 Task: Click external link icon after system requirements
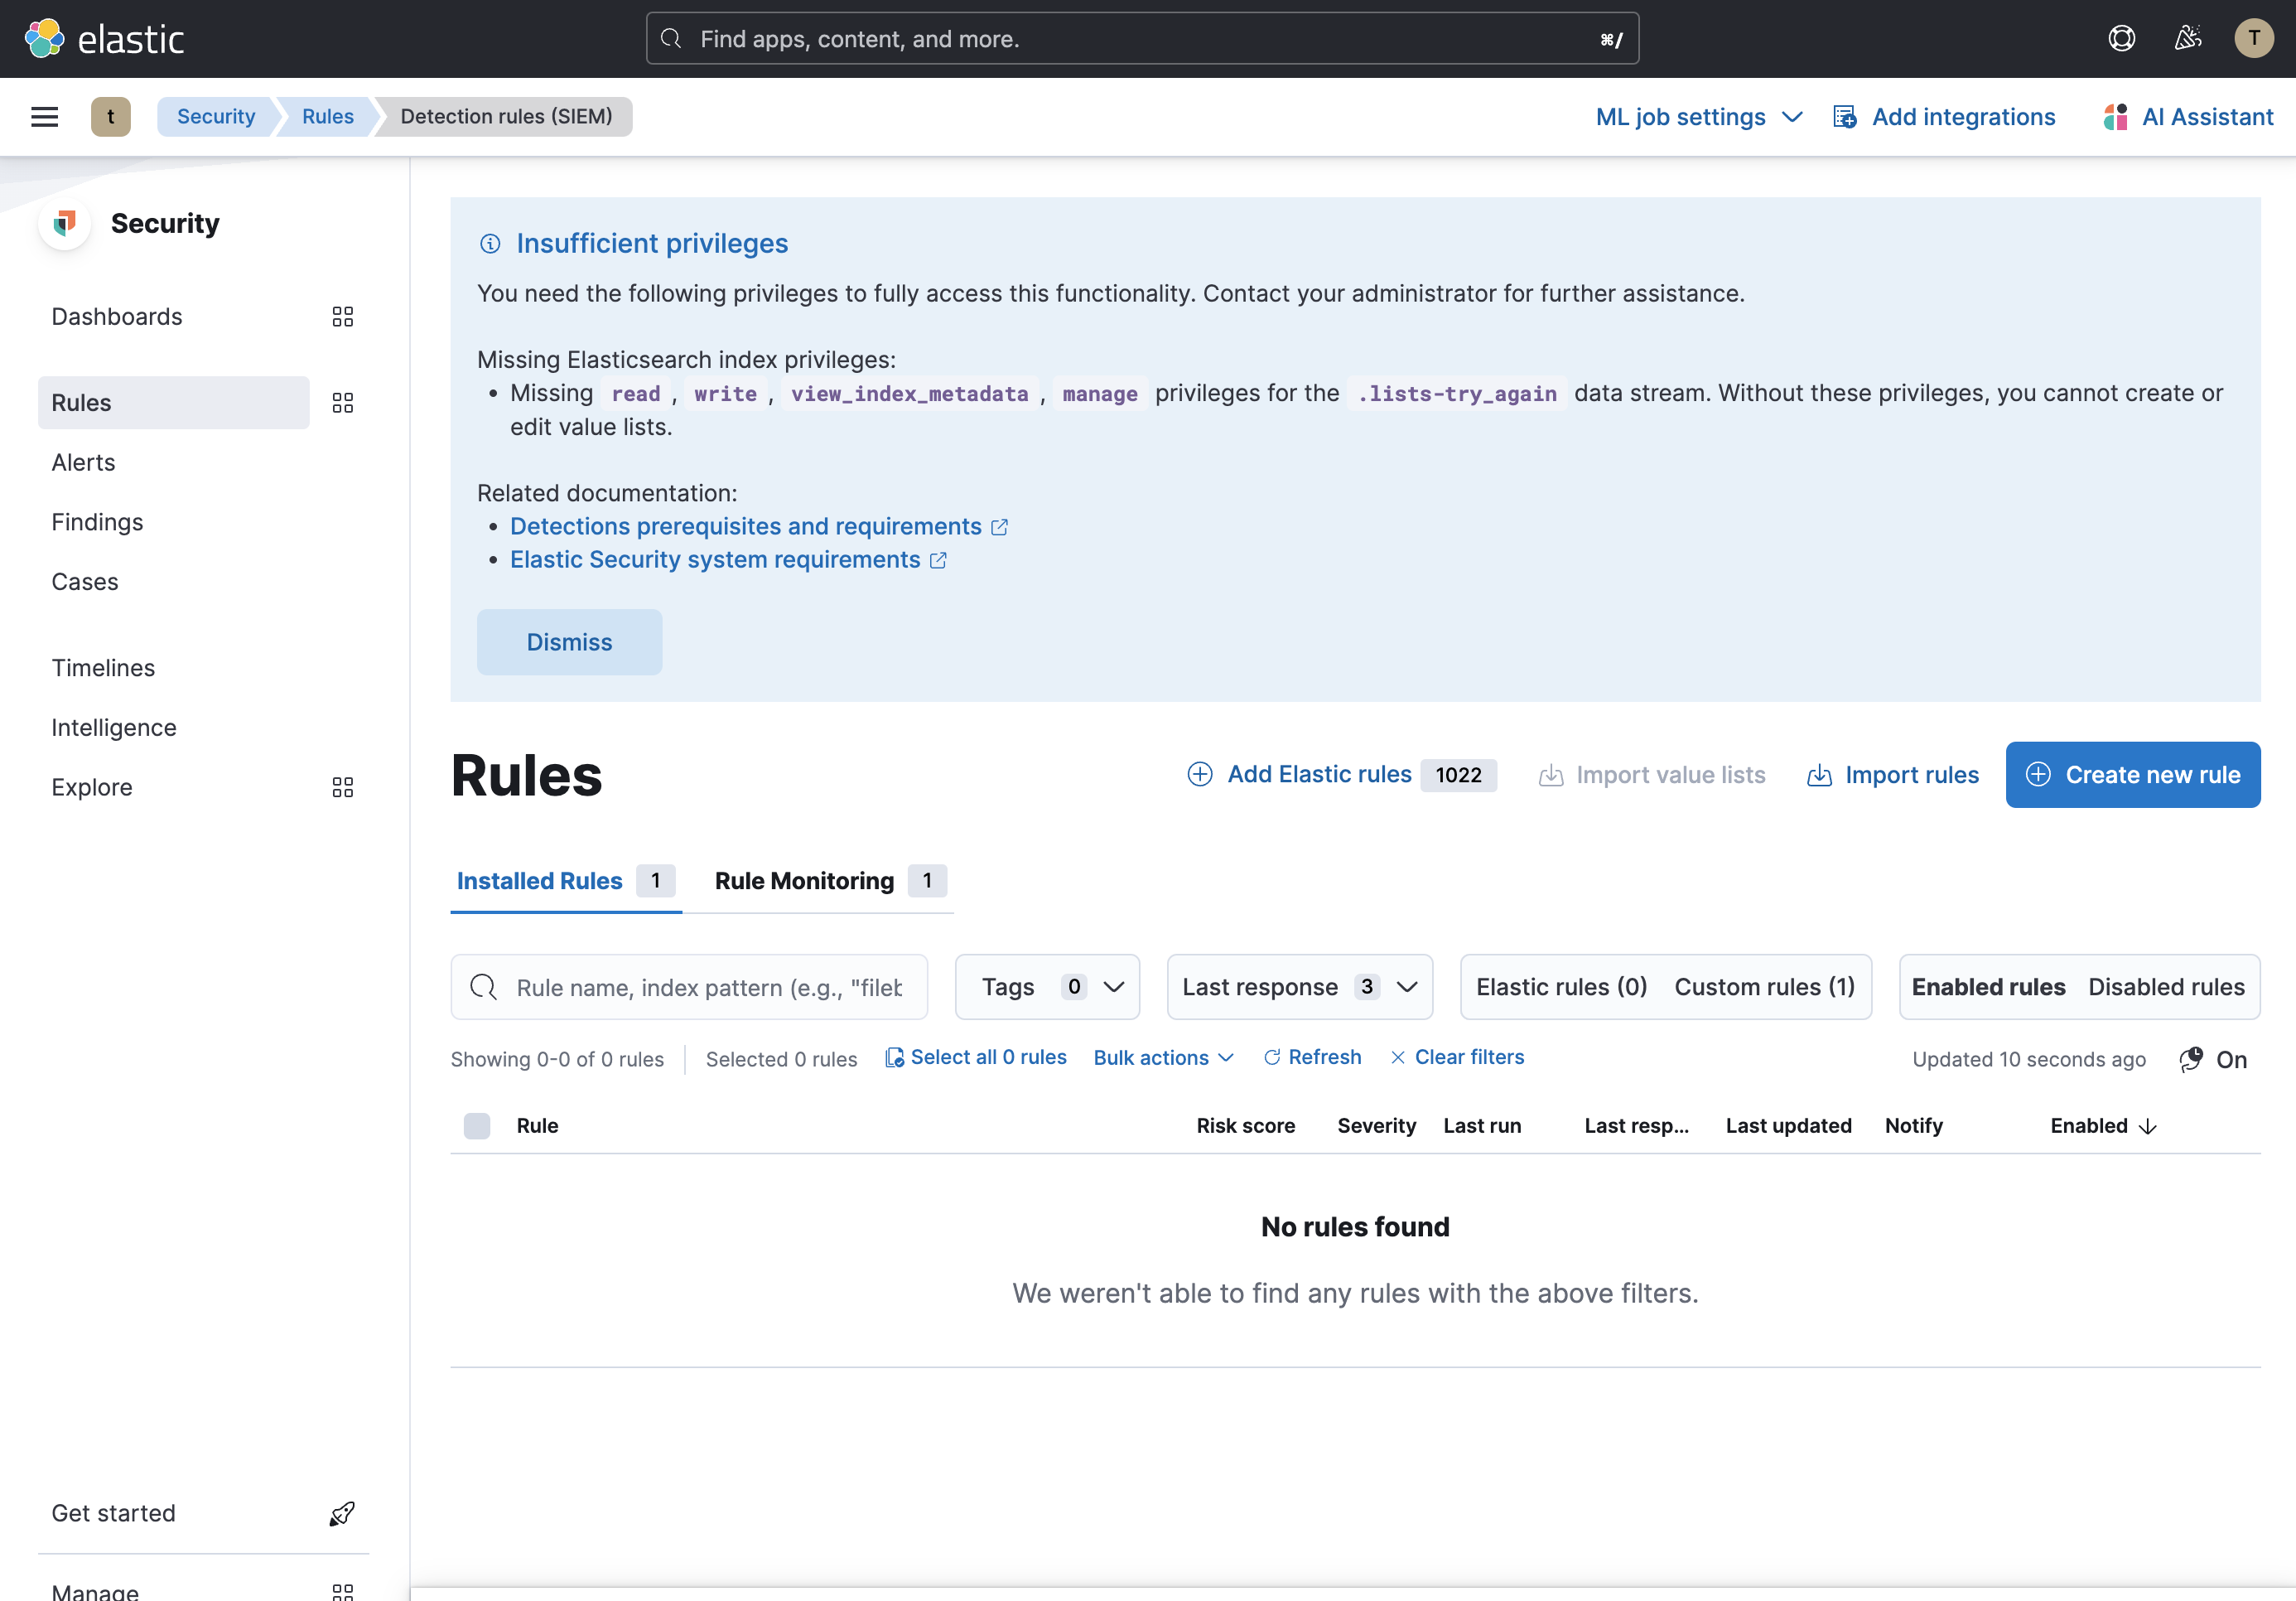[938, 560]
